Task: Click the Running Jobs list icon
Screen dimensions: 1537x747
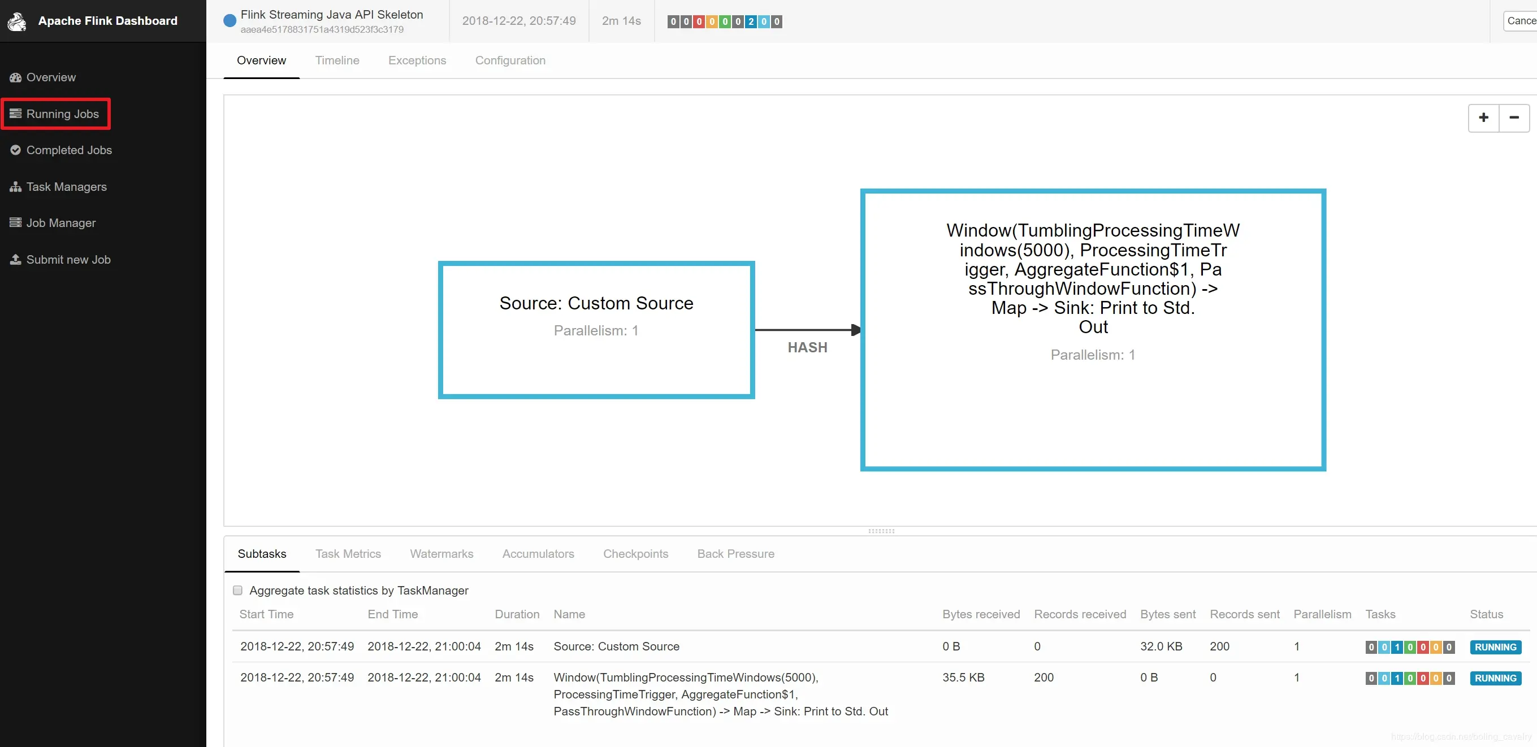Action: coord(15,113)
